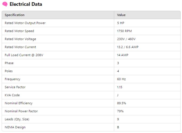
Task: Select the Service Factor label
Action: click(x=15, y=87)
